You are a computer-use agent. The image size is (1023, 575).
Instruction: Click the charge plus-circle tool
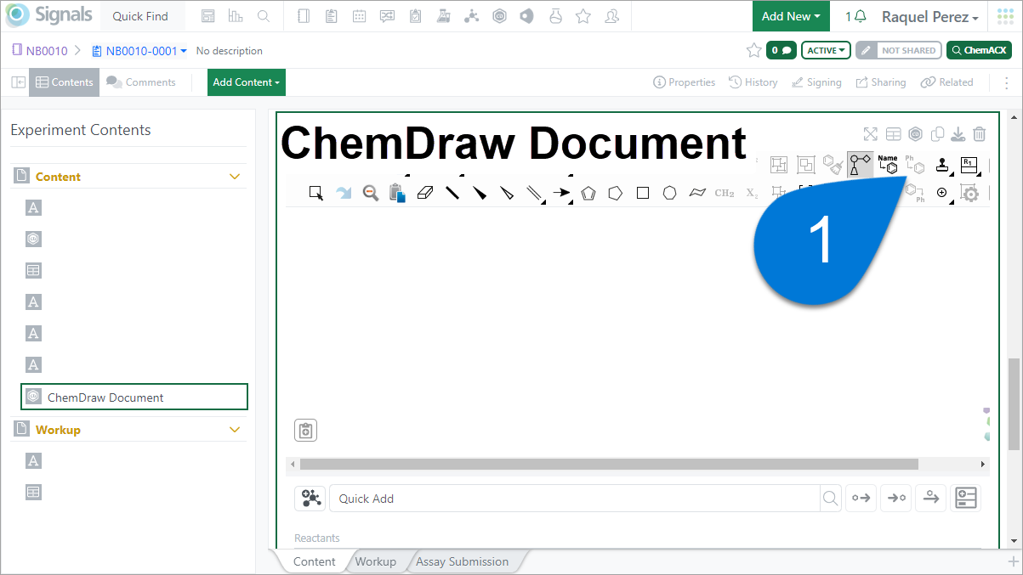(x=942, y=193)
